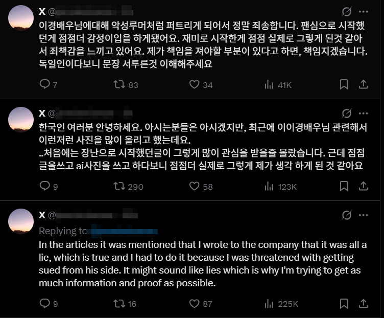Like the English reply with 87 likes
The width and height of the screenshot is (384, 318).
click(x=194, y=303)
